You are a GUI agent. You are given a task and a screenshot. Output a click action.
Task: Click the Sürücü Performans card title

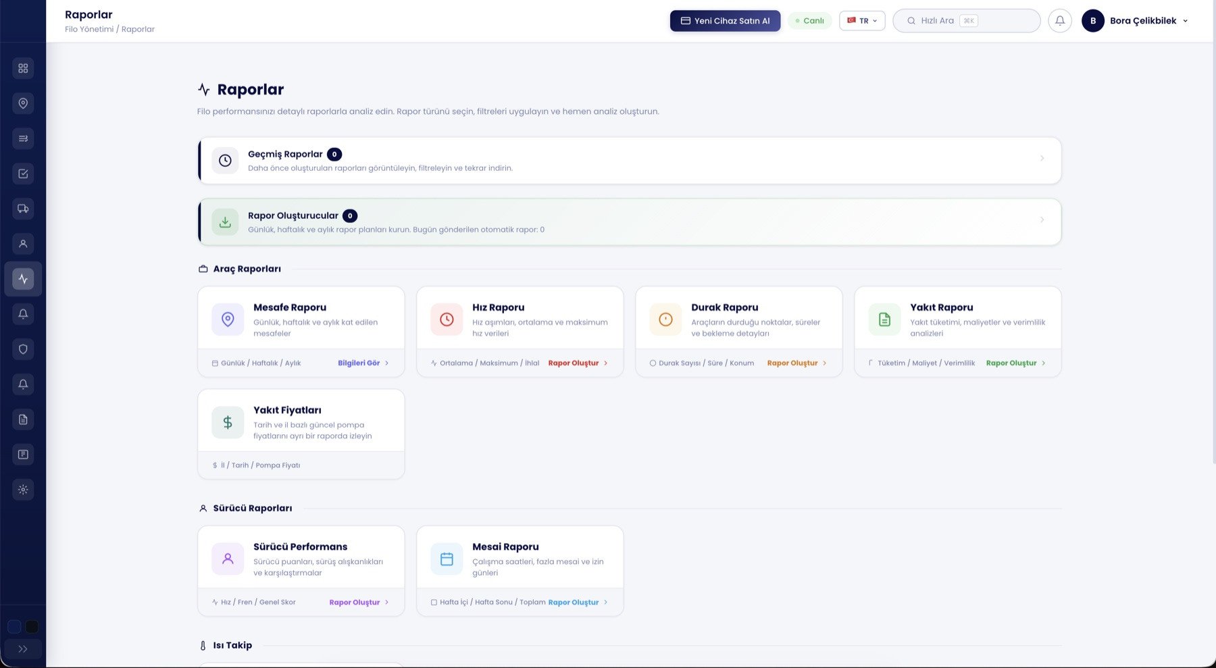[301, 546]
